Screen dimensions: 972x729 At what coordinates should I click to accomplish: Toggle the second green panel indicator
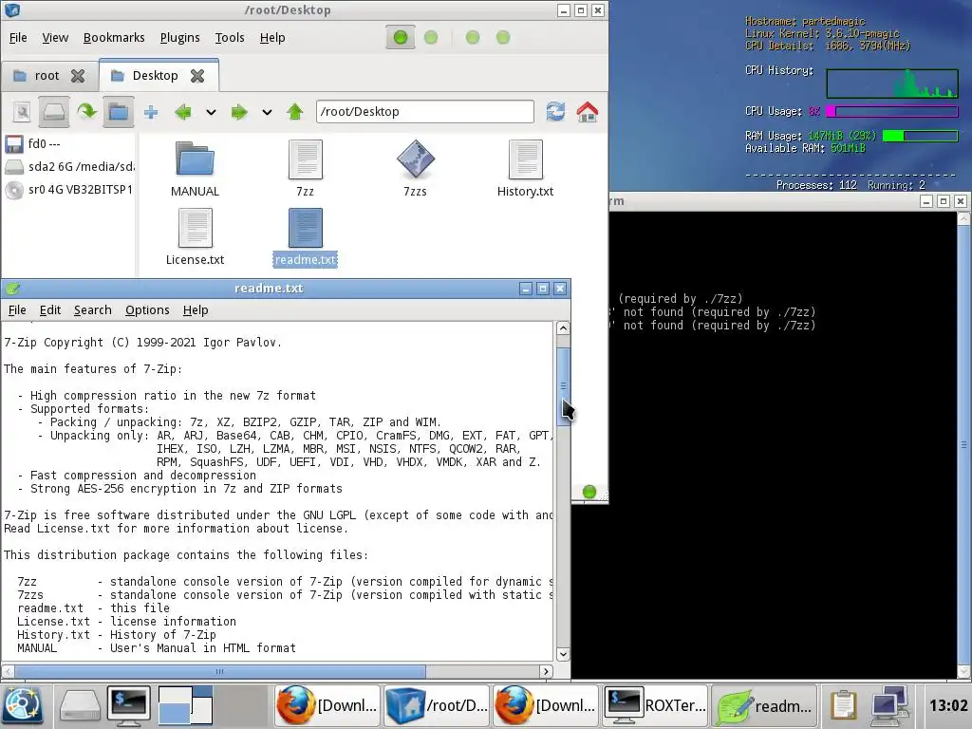pos(431,38)
